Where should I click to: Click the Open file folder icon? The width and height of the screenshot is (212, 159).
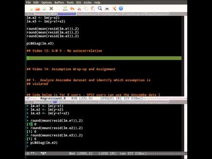38,9
